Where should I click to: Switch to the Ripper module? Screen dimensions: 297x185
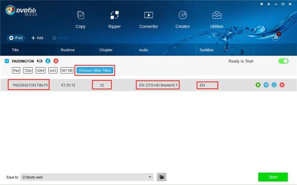coord(115,20)
